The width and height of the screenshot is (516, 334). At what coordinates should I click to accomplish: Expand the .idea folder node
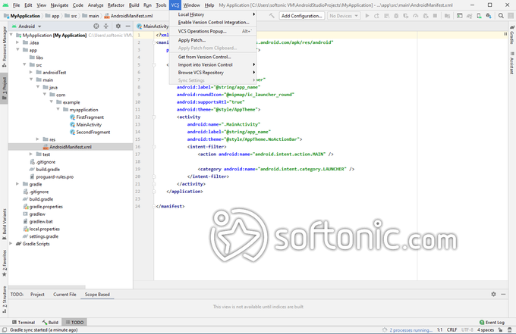tap(17, 42)
